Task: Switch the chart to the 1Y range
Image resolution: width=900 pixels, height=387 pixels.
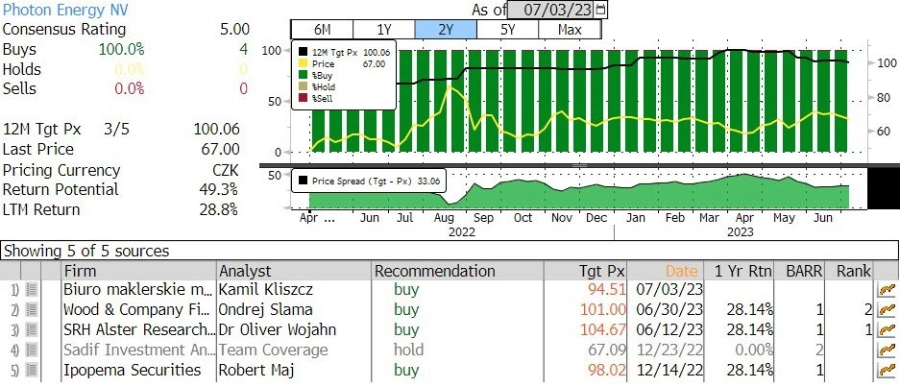Action: pyautogui.click(x=383, y=29)
